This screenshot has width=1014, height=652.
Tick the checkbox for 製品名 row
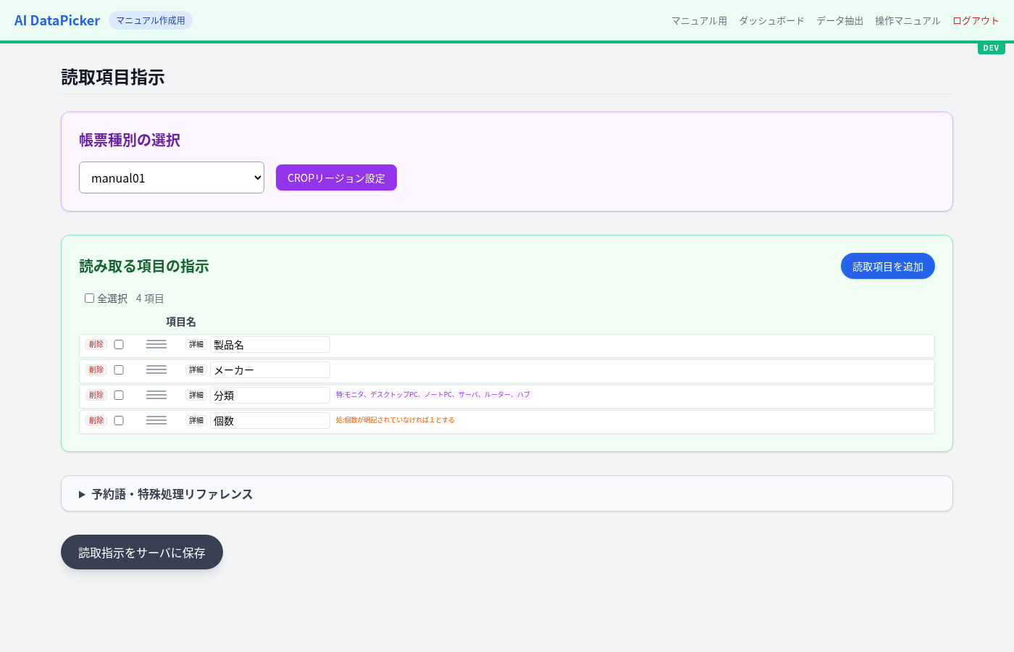[119, 345]
